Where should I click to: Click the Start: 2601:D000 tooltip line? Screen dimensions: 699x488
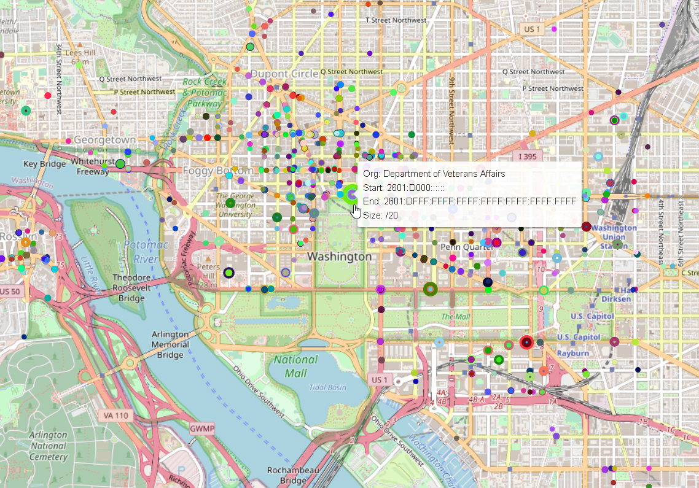coord(404,188)
